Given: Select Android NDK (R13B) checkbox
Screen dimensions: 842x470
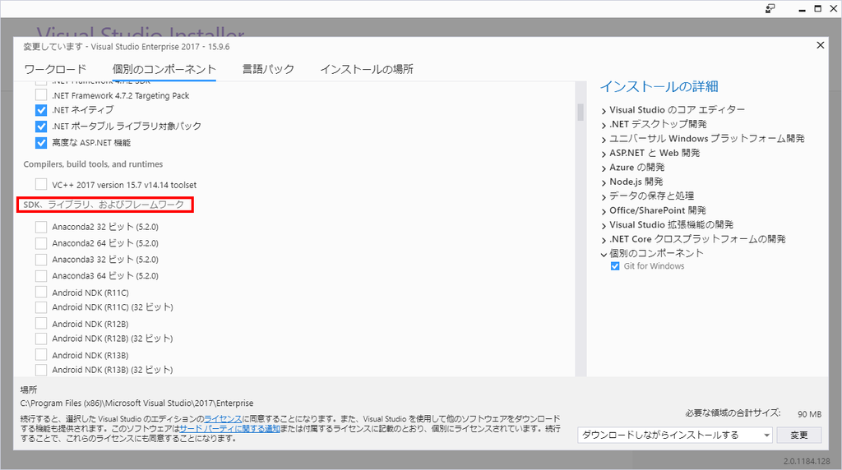Looking at the screenshot, I should (x=41, y=355).
